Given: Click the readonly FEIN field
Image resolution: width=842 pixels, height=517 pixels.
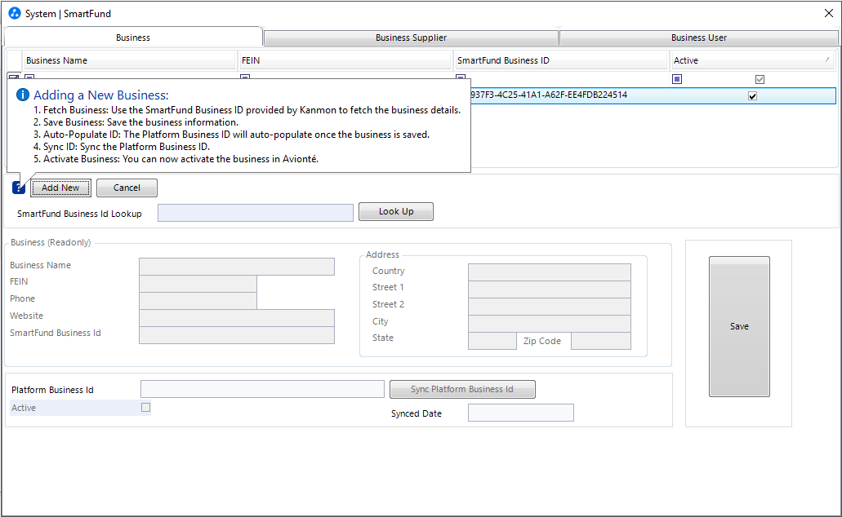Looking at the screenshot, I should pyautogui.click(x=198, y=284).
